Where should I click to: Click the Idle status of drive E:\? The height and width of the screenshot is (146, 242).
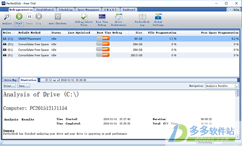pos(54,50)
